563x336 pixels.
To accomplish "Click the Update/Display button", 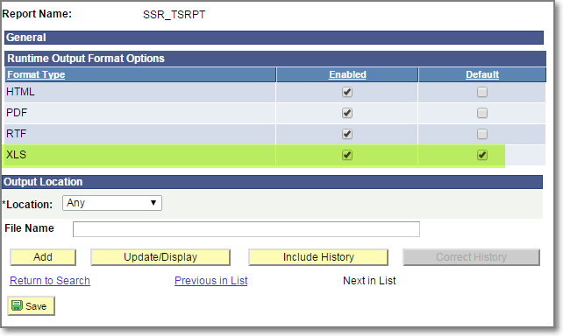I will 160,257.
